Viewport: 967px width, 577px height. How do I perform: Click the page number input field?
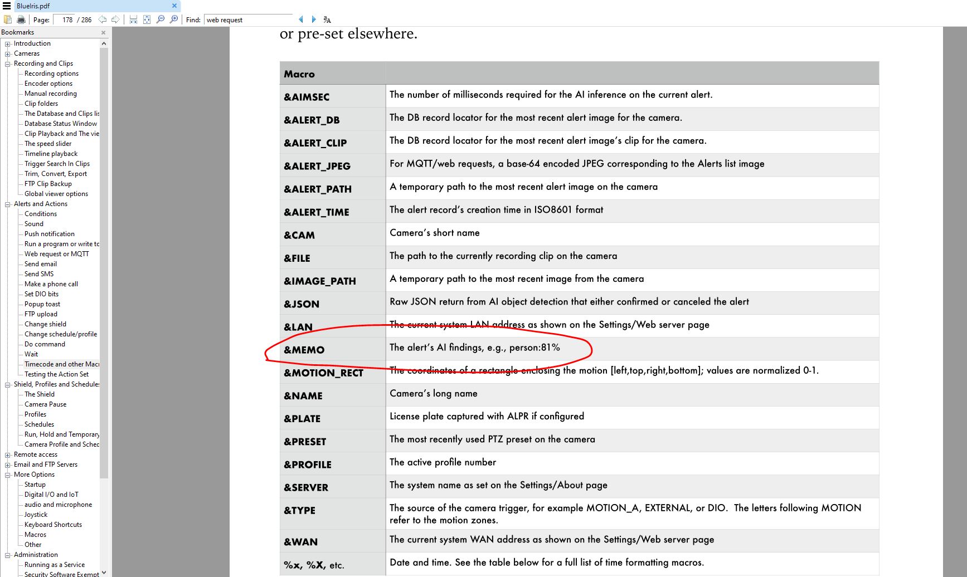click(x=64, y=19)
